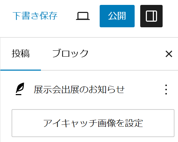Close the settings sidebar with X

(x=169, y=54)
